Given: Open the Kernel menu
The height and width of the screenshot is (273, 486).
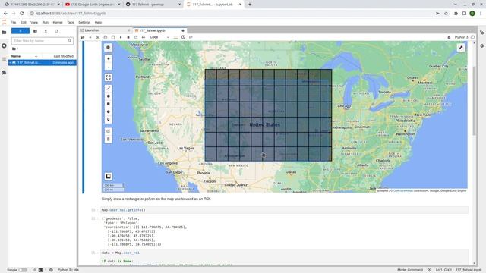Looking at the screenshot, I should (58, 22).
